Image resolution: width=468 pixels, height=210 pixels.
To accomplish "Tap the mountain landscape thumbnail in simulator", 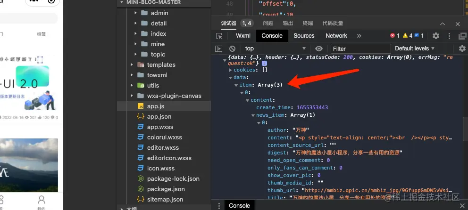I will 29,165.
